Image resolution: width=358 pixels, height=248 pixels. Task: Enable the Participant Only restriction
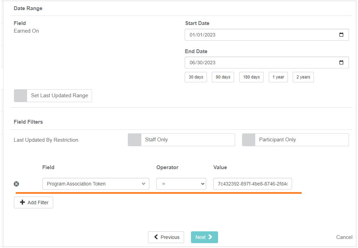[249, 140]
